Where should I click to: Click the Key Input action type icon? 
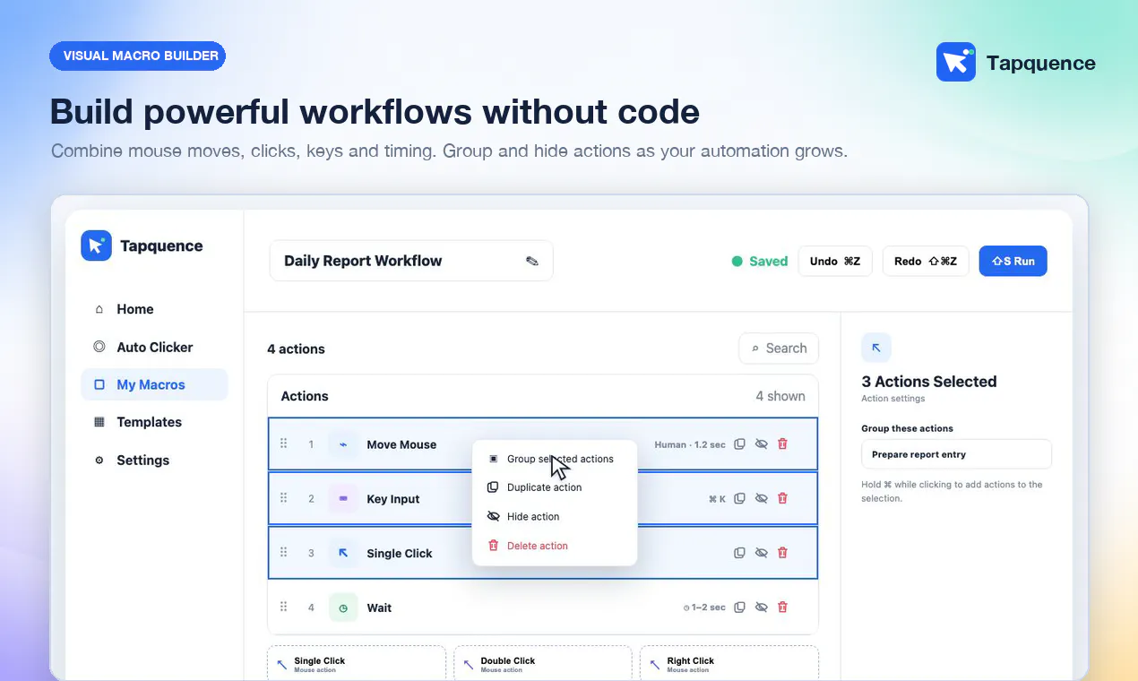tap(343, 499)
